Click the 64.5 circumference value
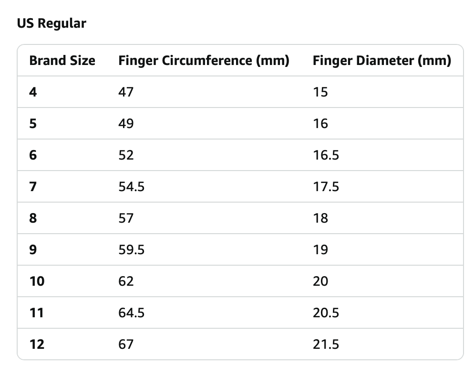The height and width of the screenshot is (388, 474). tap(131, 313)
